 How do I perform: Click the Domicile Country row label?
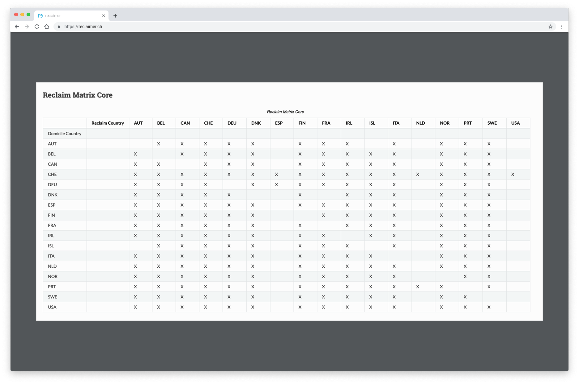point(65,134)
